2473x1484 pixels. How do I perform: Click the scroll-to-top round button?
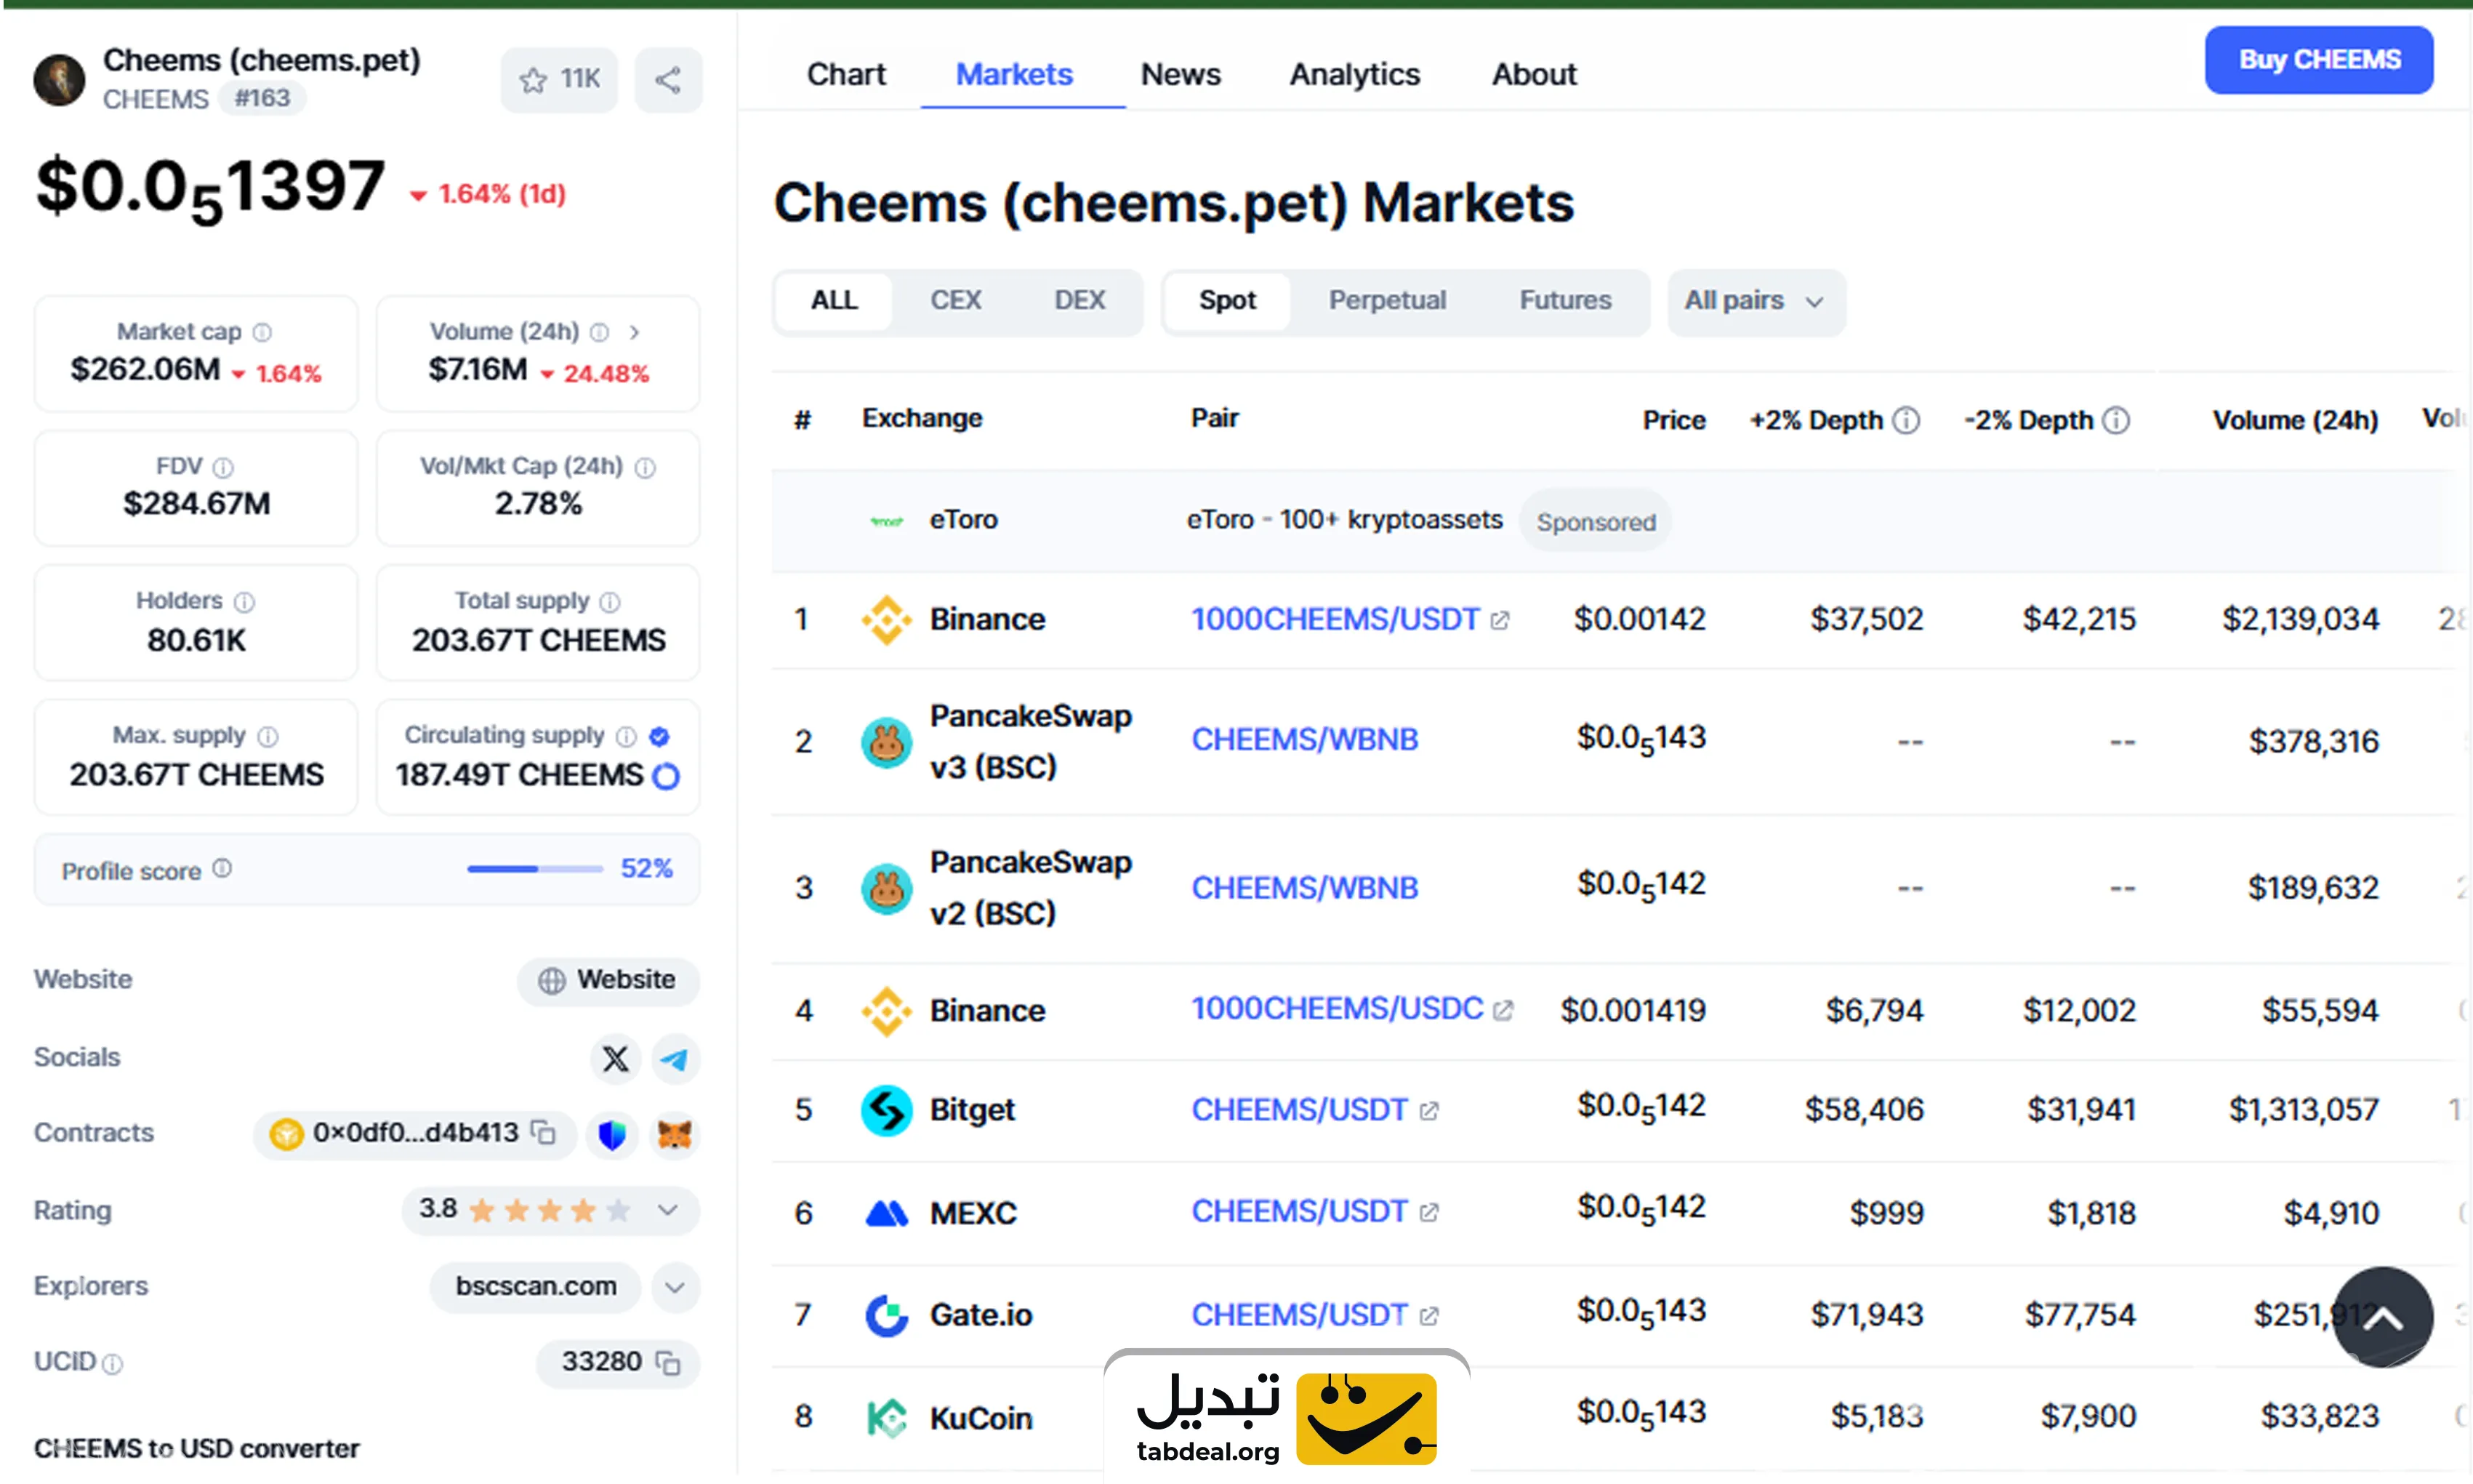point(2383,1317)
